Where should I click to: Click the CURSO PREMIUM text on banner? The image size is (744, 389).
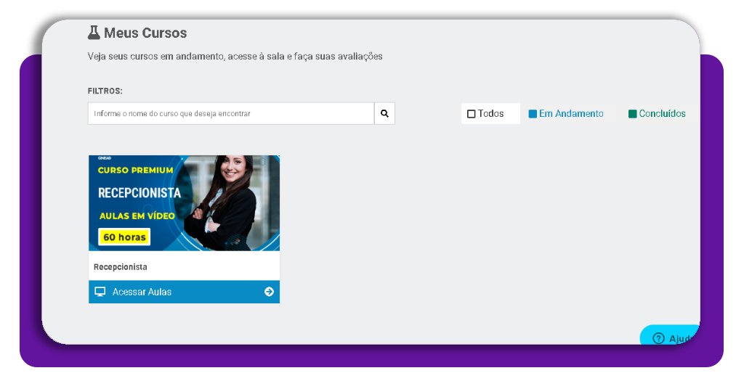click(136, 171)
